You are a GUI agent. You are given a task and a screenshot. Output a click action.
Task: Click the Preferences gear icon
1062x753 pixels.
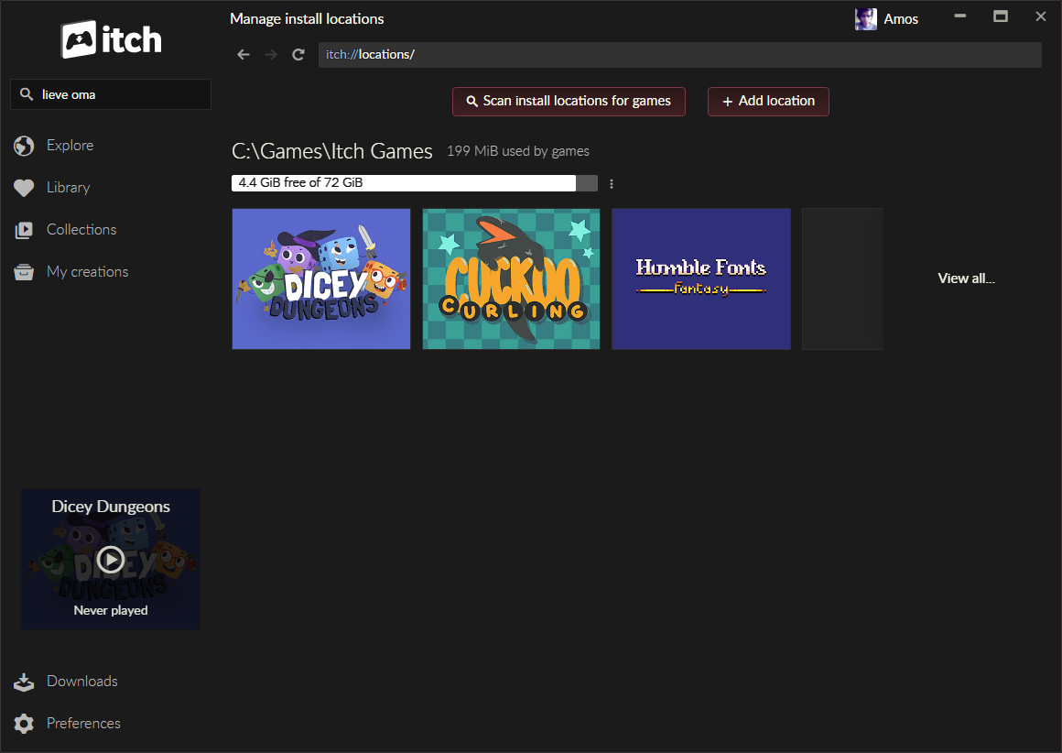[24, 724]
